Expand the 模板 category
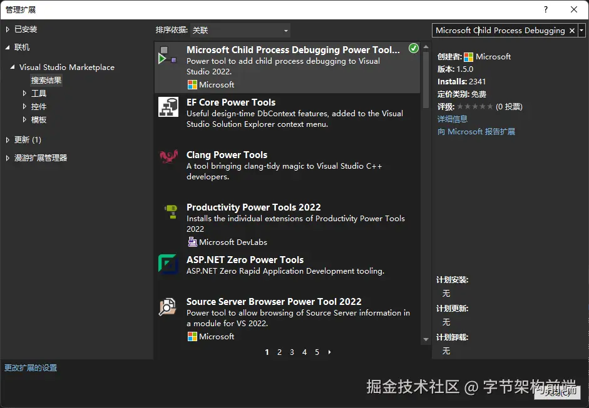589x408 pixels. [x=24, y=119]
